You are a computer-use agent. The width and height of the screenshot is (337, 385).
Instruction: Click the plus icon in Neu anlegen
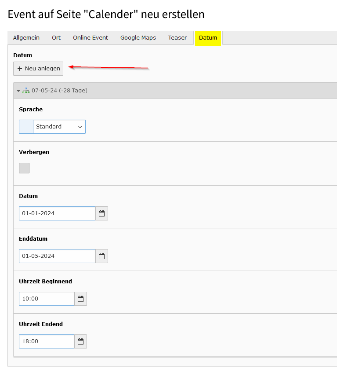tap(20, 69)
